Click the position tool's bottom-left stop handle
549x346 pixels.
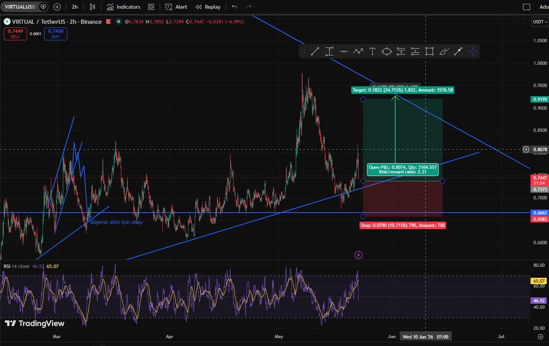click(x=363, y=216)
